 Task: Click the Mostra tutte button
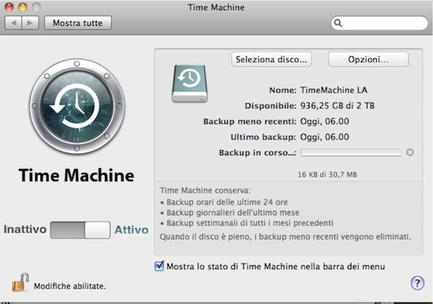coord(78,23)
